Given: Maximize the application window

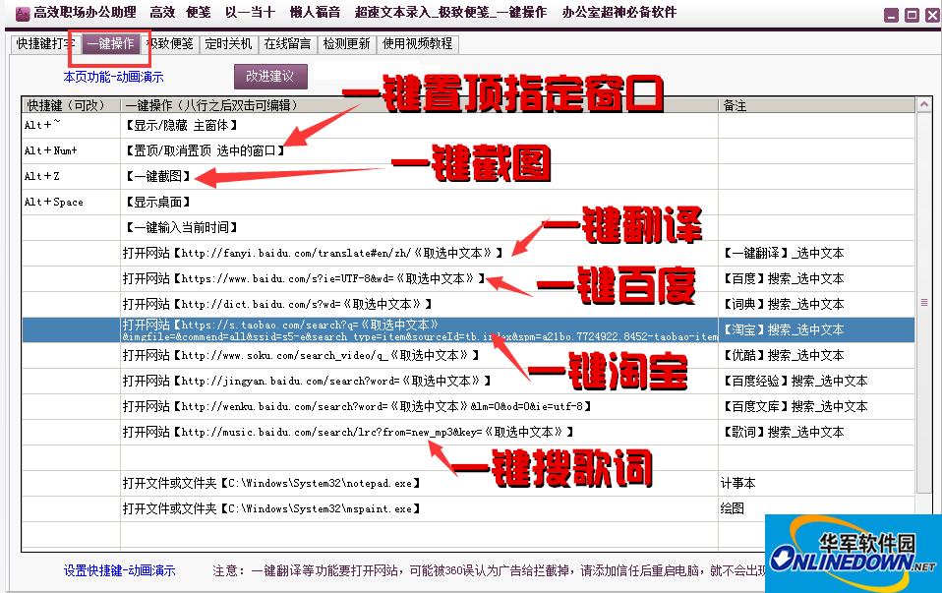Looking at the screenshot, I should [x=912, y=16].
